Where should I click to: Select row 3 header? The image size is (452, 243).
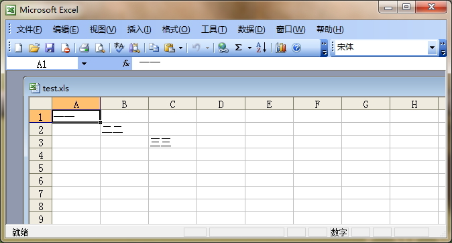pos(40,142)
